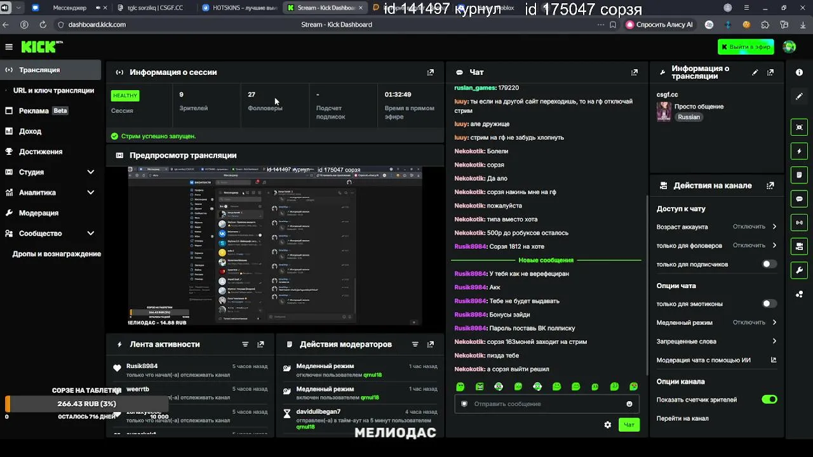Open the Медленный режим settings chevron
This screenshot has width=813, height=457.
774,322
